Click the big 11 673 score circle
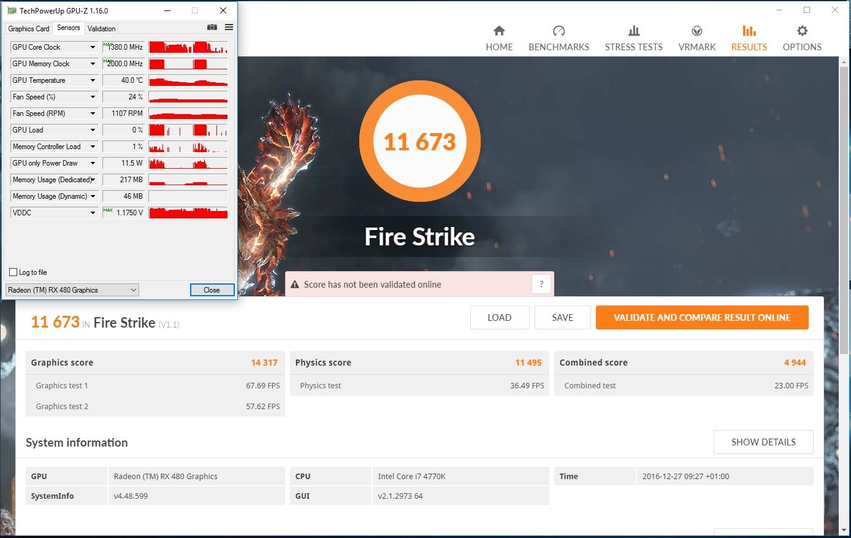 [x=420, y=142]
